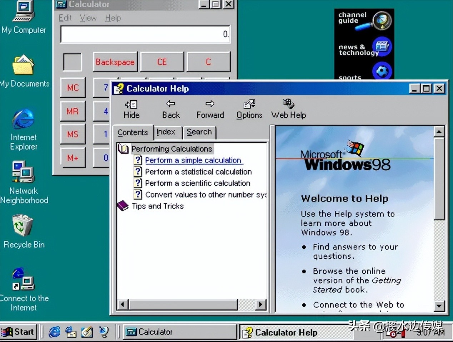Click the M+ memory add button
The height and width of the screenshot is (342, 453).
pyautogui.click(x=73, y=158)
